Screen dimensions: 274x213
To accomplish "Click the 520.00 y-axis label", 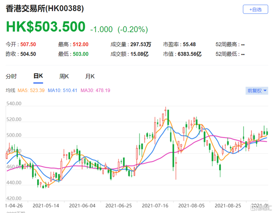I will pos(14,119).
